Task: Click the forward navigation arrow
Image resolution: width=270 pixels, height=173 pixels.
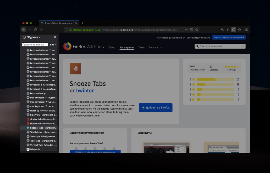Action: (x=30, y=30)
